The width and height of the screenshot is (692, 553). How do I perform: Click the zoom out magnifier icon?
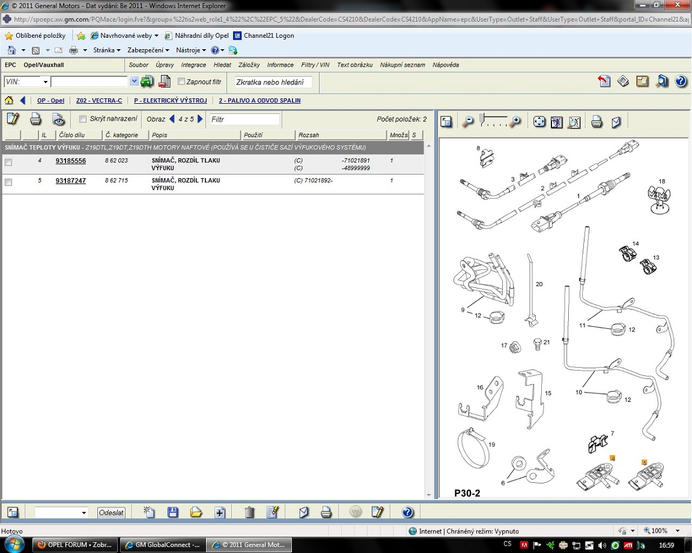click(x=467, y=122)
